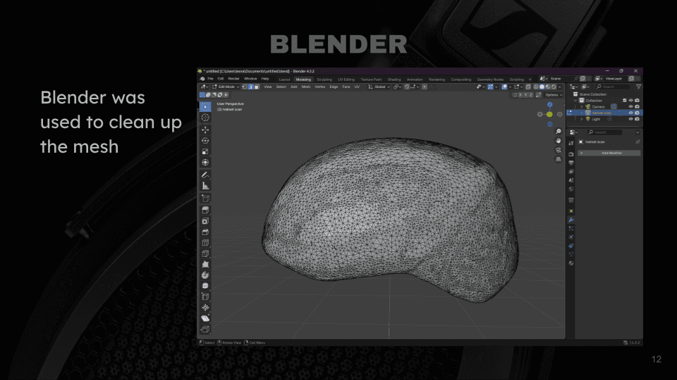The width and height of the screenshot is (677, 380).
Task: Open the Tool settings properties tab
Action: click(x=571, y=143)
